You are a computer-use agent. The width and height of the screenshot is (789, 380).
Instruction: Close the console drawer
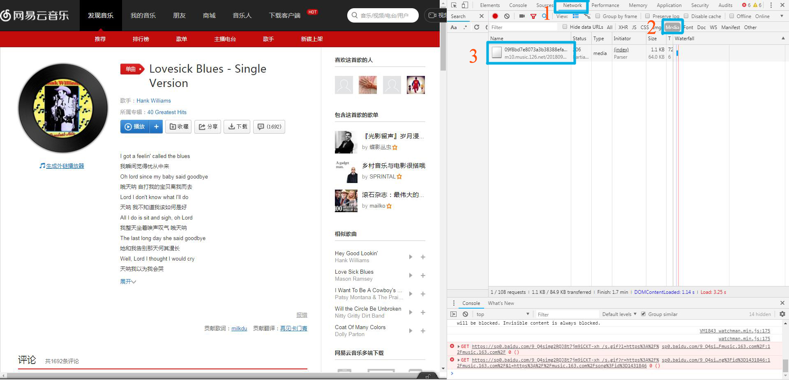pos(782,303)
